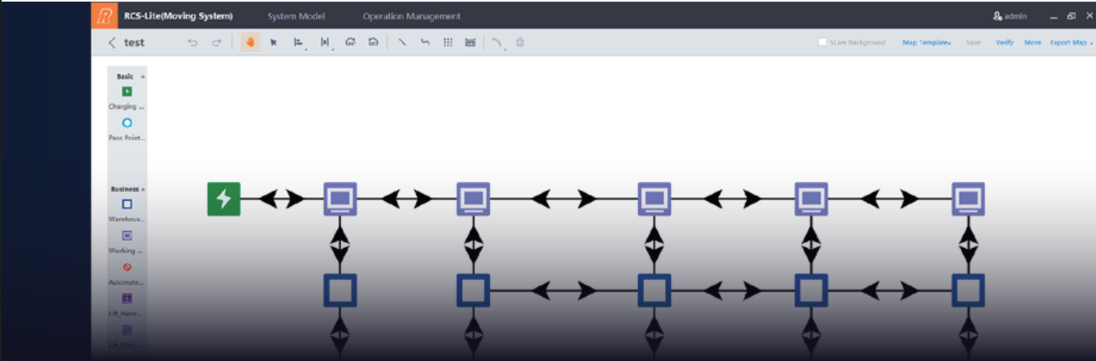
Task: Click the grid points array icon
Action: (448, 43)
